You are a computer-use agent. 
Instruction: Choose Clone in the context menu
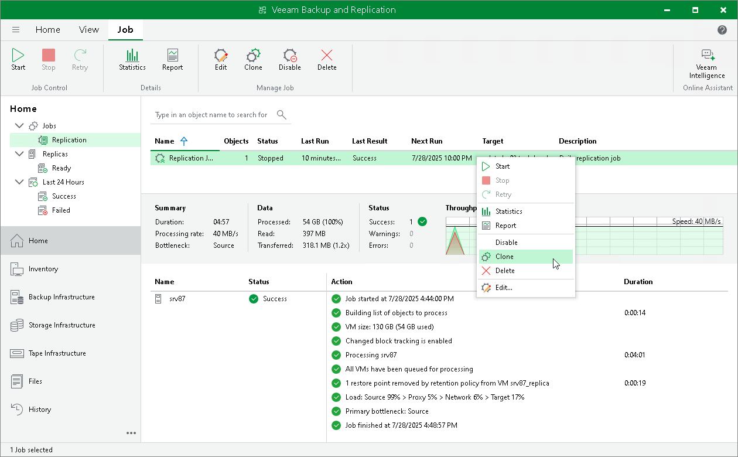pyautogui.click(x=525, y=257)
